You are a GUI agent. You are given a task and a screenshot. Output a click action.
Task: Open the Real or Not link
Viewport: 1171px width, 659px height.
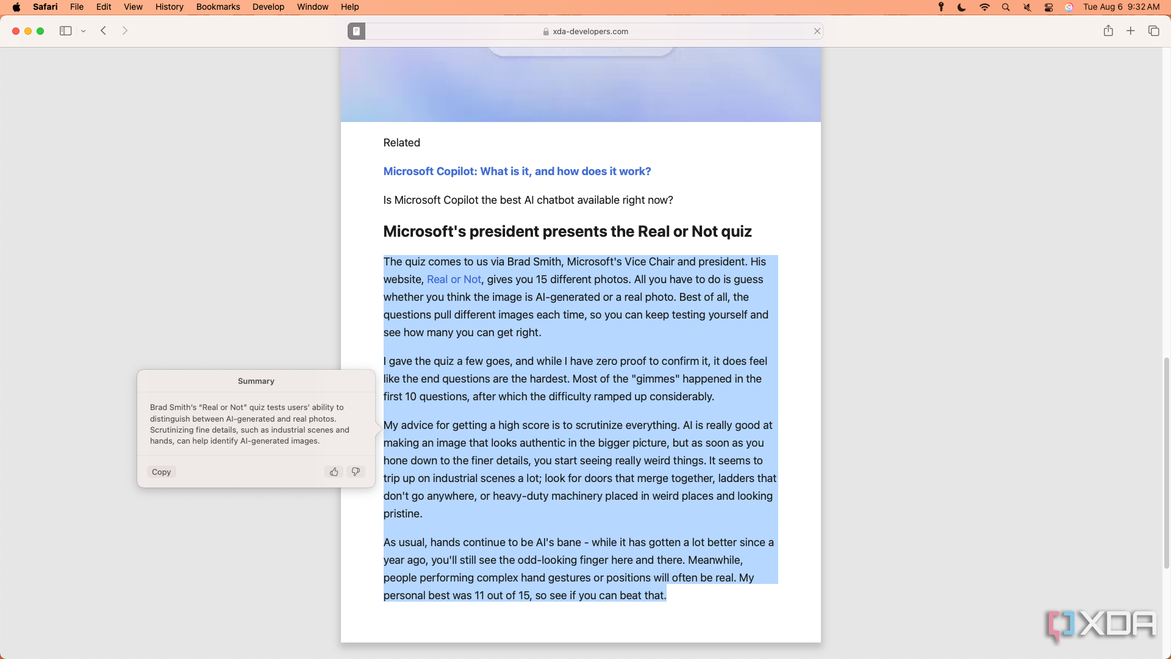[454, 279]
